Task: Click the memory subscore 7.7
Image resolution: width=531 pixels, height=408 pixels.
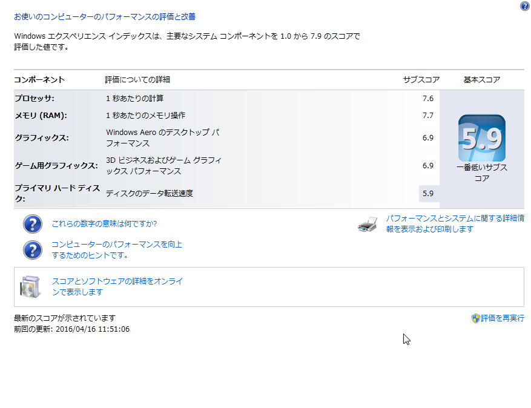Action: point(428,116)
